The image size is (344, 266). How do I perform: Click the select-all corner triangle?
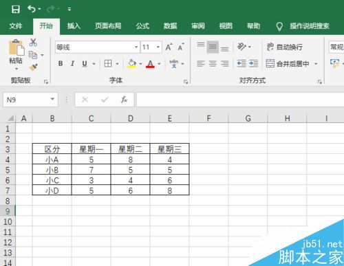pos(10,118)
